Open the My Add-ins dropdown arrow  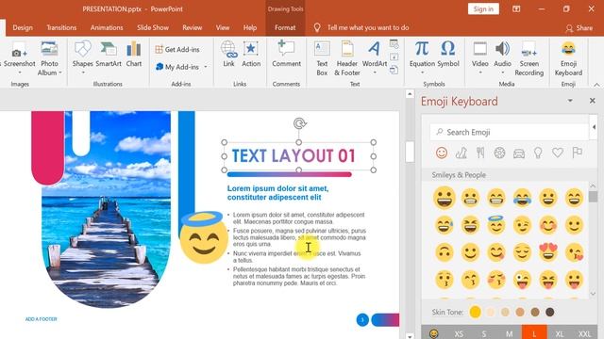206,67
